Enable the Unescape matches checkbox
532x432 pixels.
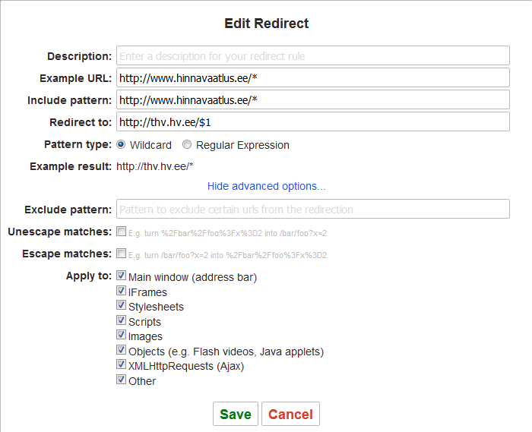coord(121,232)
